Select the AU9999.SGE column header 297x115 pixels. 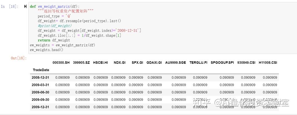[x=175, y=63]
